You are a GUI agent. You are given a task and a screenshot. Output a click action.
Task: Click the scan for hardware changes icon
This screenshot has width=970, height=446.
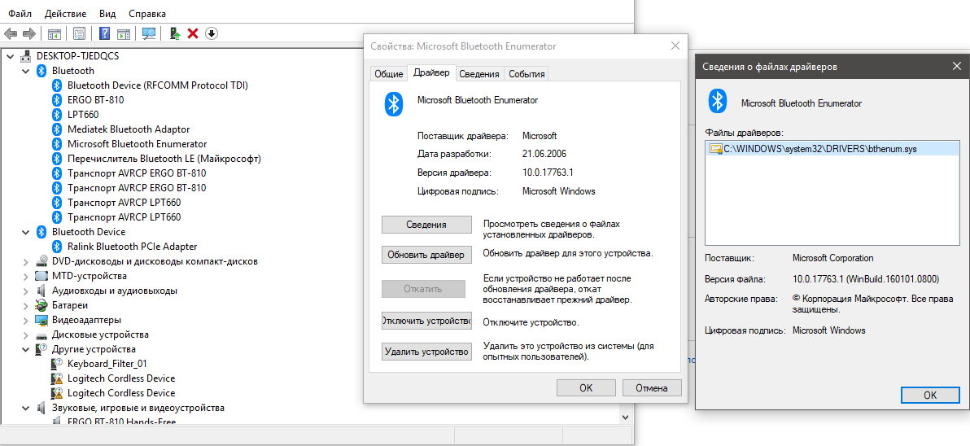click(149, 33)
